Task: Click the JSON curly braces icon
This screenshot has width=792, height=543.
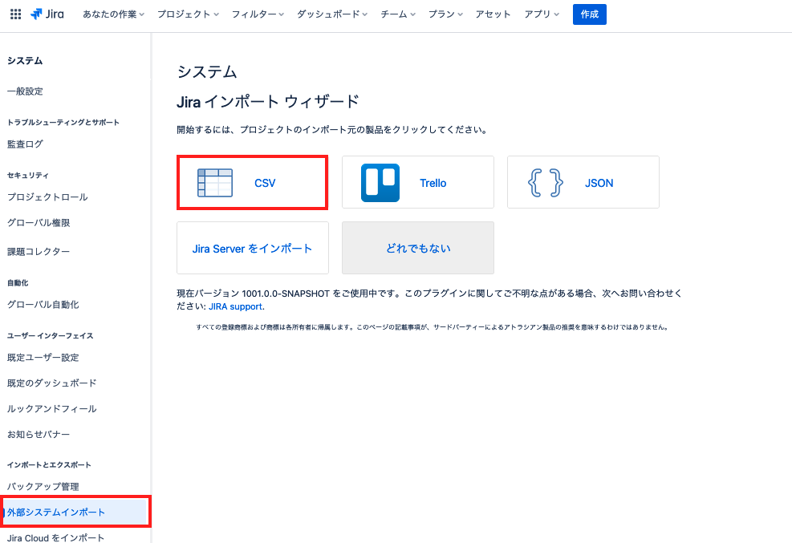Action: pos(546,183)
